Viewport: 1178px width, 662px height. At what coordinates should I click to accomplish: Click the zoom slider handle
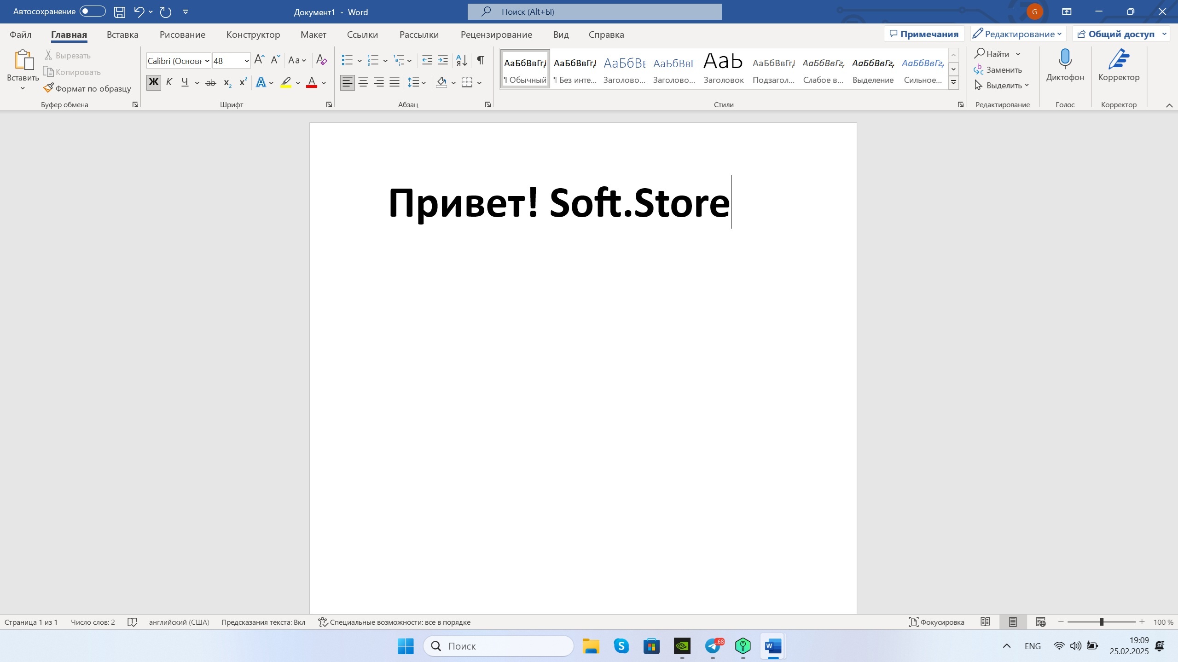pos(1102,622)
